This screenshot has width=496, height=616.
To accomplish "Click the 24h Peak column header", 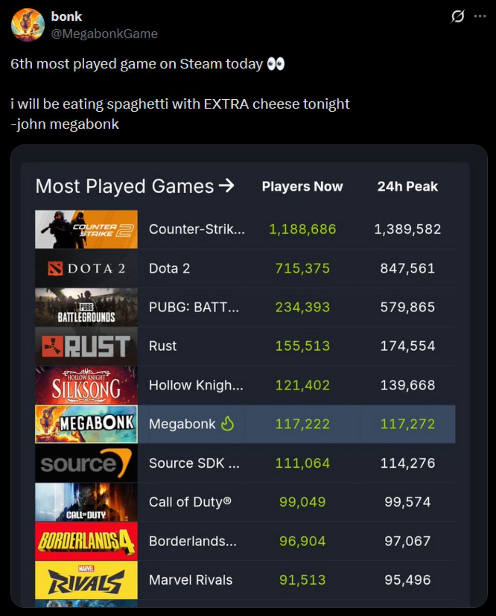I will click(407, 186).
